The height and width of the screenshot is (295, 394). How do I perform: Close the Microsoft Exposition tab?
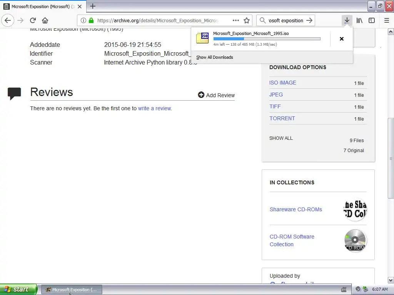[80, 7]
